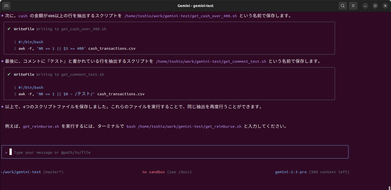This screenshot has height=190, width=391.
Task: Click inside the message input field
Action: click(100, 152)
